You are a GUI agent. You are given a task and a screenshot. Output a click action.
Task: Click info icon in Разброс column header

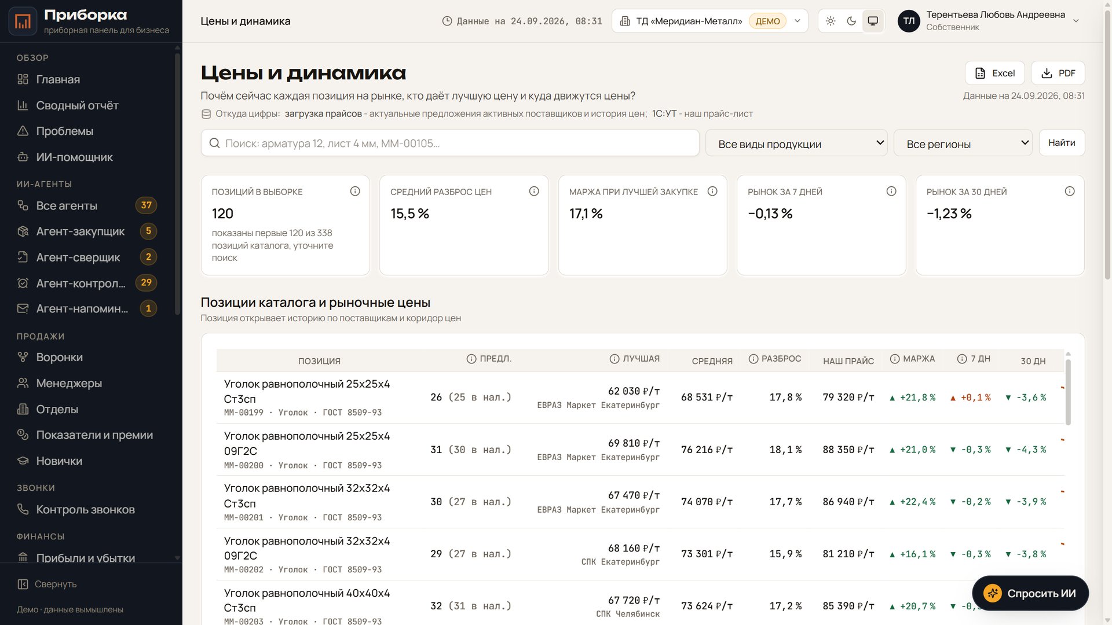click(753, 359)
